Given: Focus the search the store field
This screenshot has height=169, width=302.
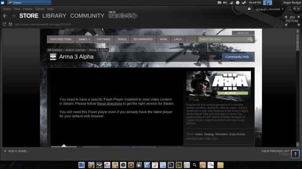Looking at the screenshot, I should click(223, 39).
